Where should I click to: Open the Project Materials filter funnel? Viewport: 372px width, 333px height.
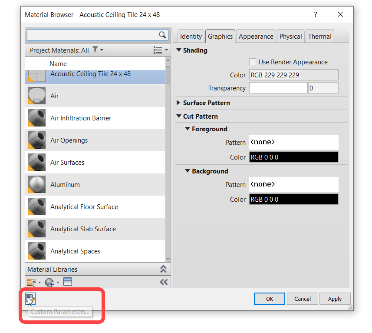(95, 50)
